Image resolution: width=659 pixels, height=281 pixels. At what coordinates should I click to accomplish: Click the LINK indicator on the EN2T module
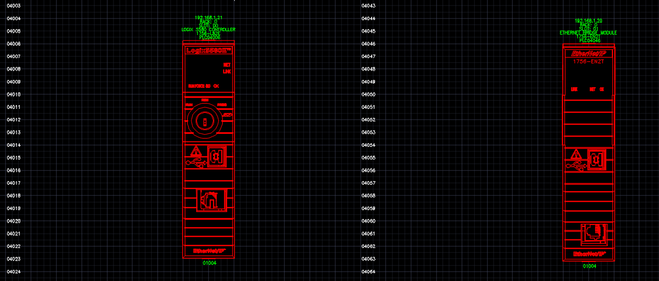tap(575, 89)
